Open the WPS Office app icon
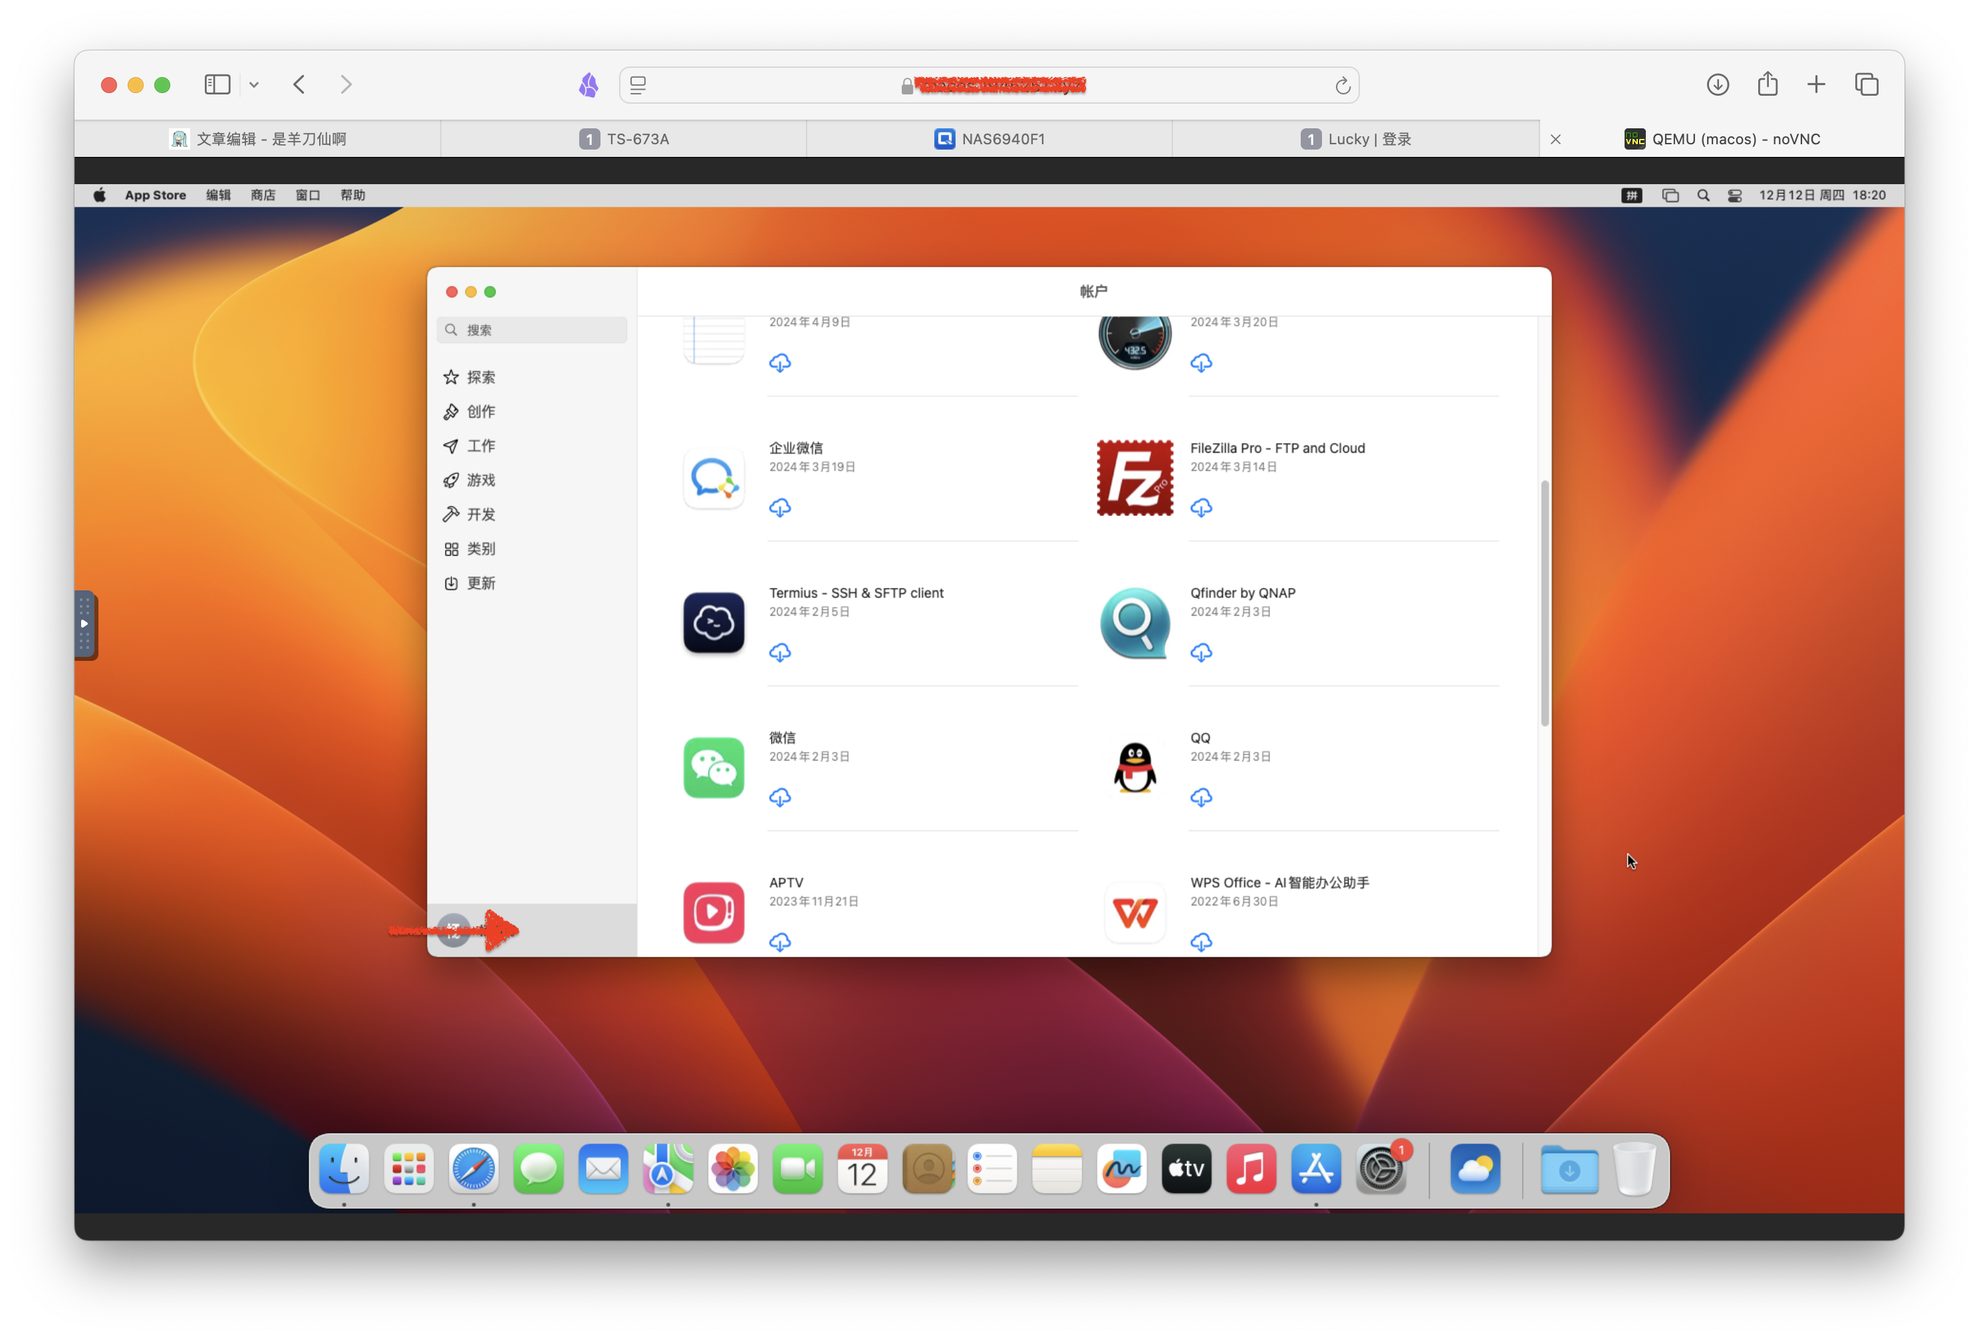 click(1134, 913)
